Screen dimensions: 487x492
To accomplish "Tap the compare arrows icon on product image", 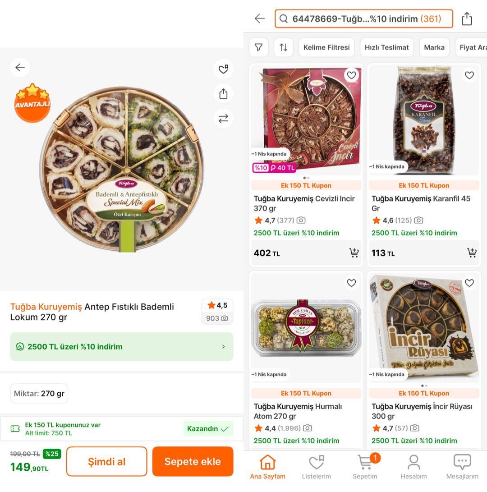I will [x=223, y=119].
